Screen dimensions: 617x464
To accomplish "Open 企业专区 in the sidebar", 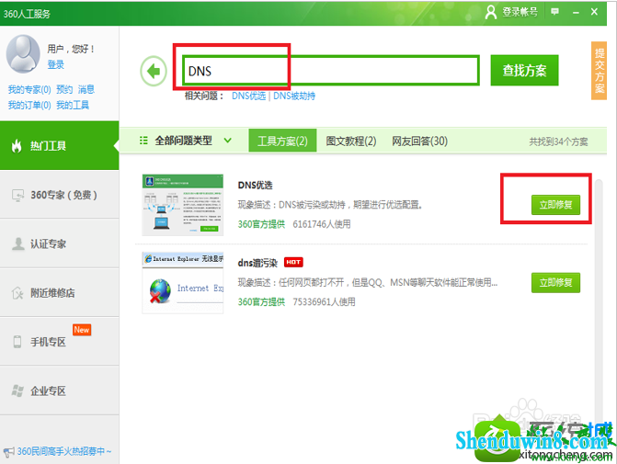I will coord(60,390).
